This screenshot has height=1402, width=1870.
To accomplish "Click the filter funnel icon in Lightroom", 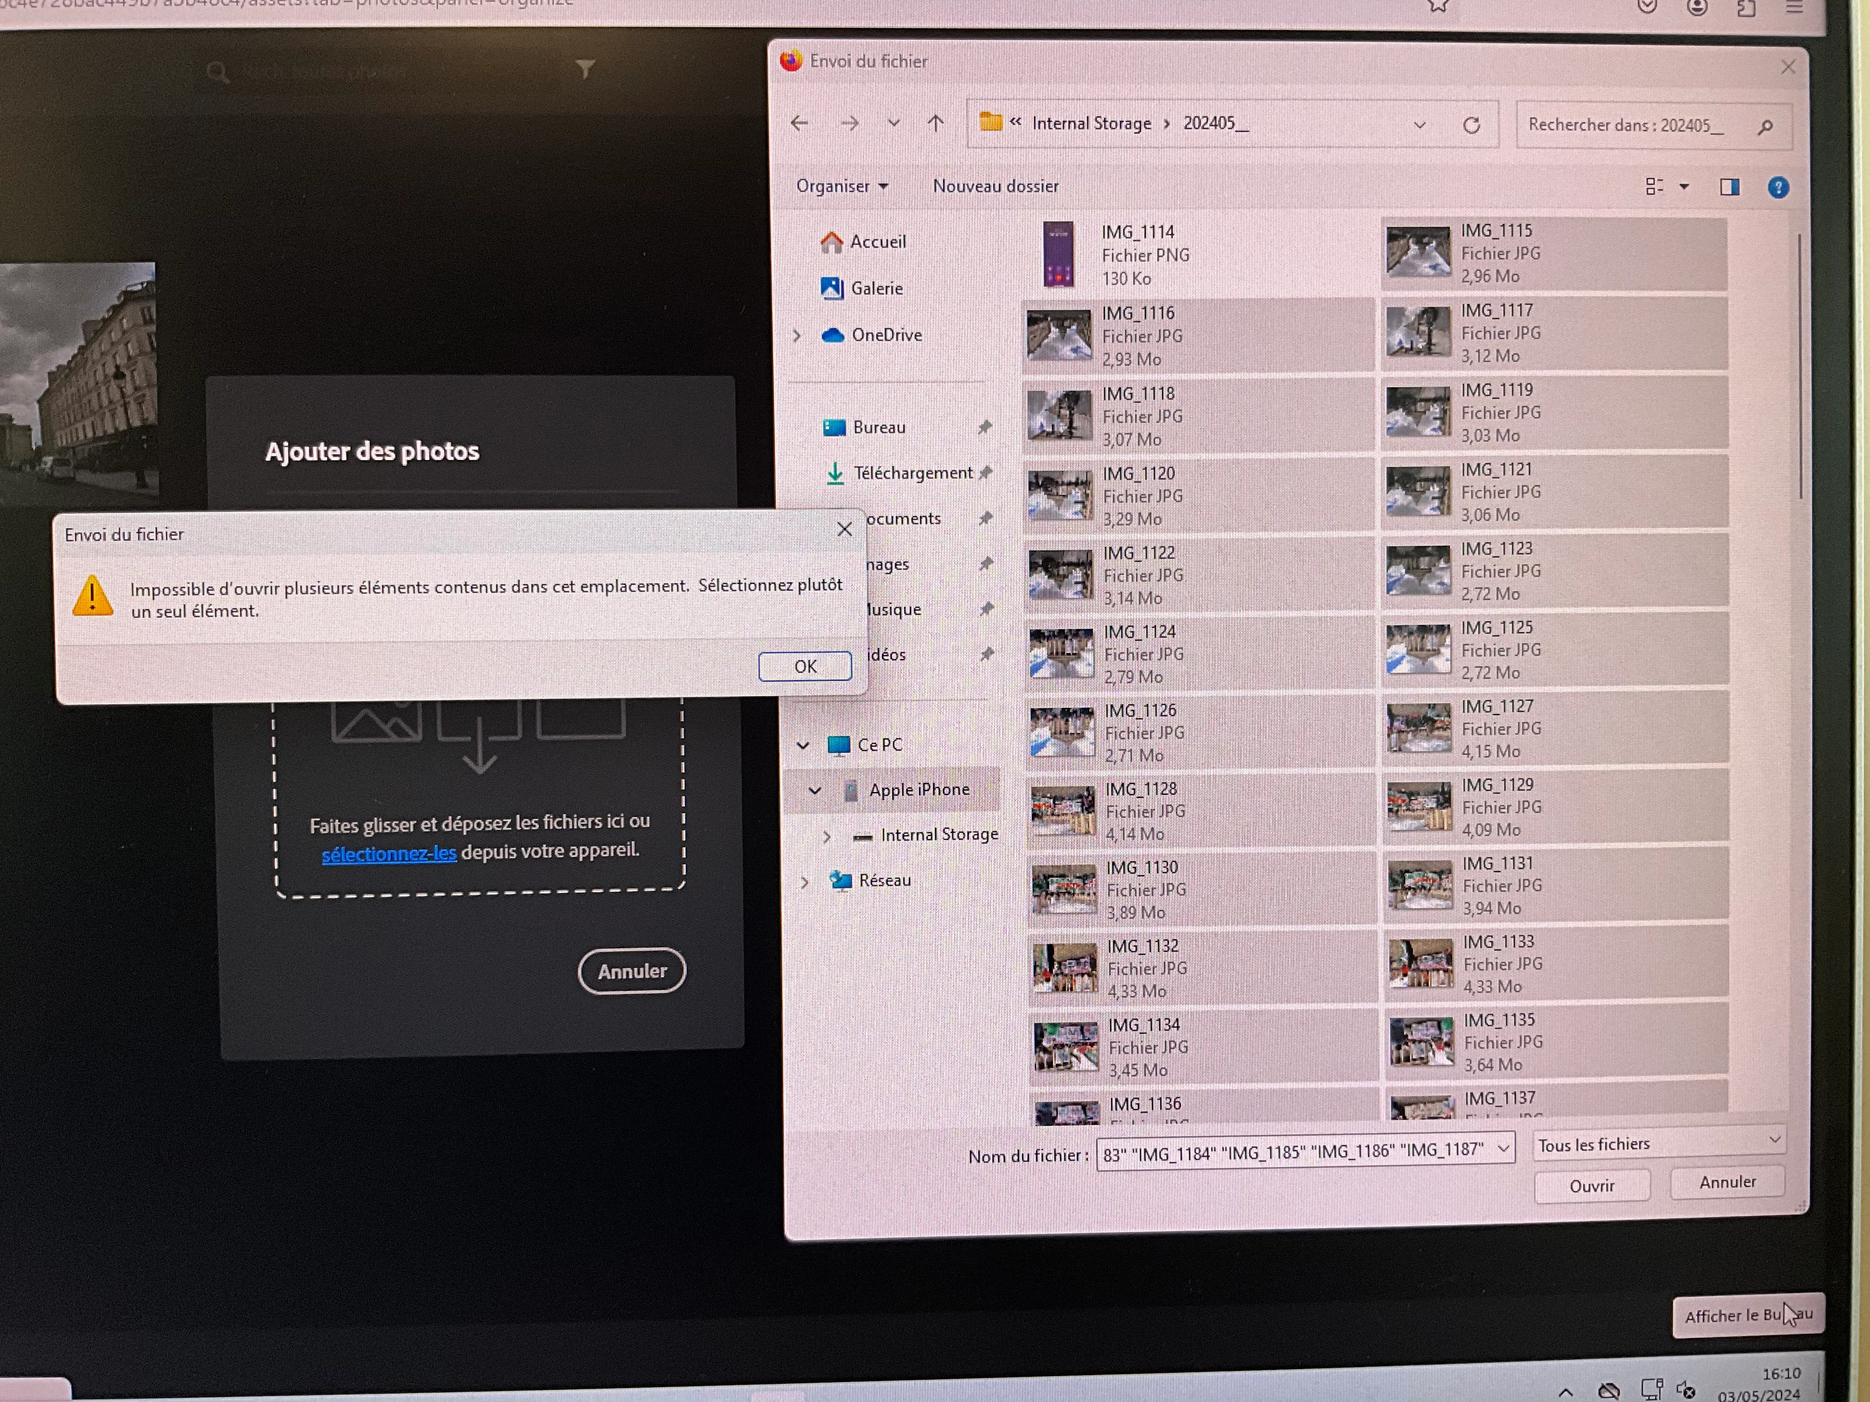I will [585, 69].
